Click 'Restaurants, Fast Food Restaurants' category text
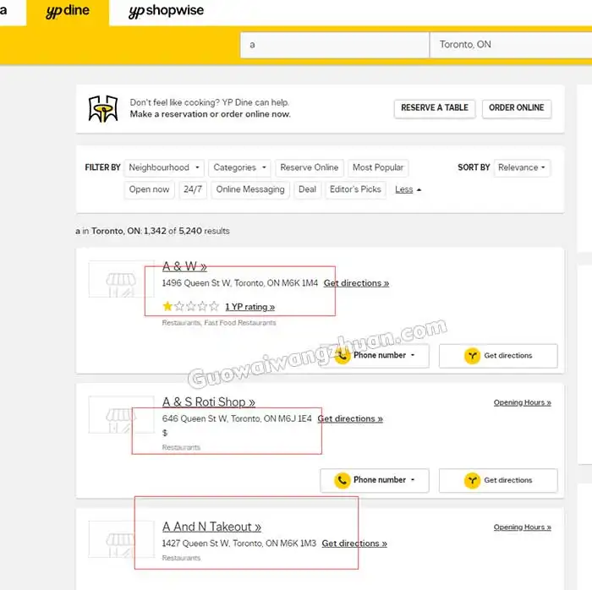 click(219, 323)
